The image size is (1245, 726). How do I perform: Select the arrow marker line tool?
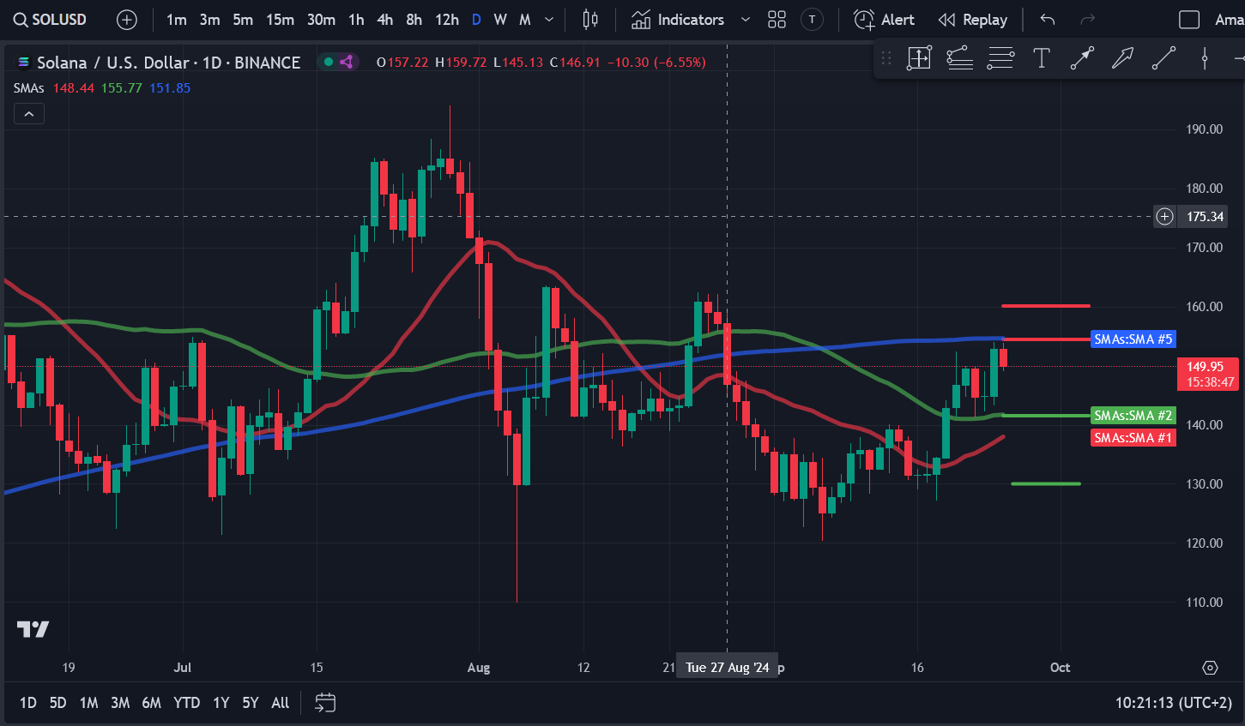point(1082,58)
